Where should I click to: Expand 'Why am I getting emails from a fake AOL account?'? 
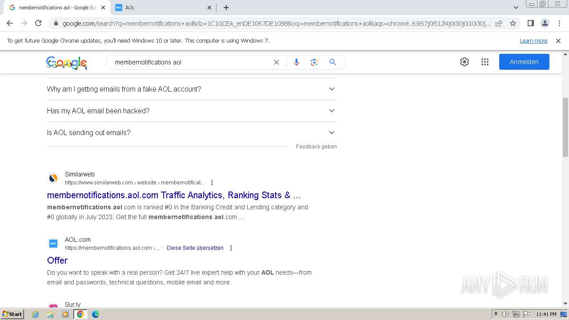[x=192, y=89]
